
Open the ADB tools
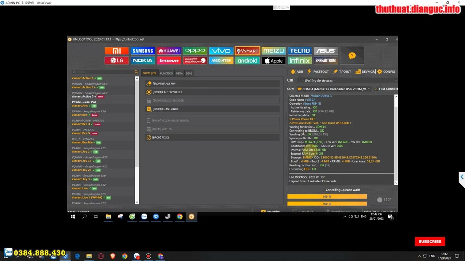pos(297,72)
